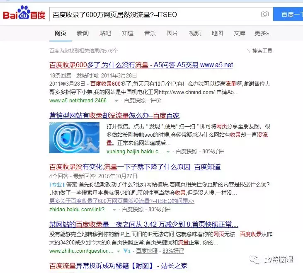Click 更多关于百度收录了600万网页 related questions link
303x273 pixels.
pyautogui.click(x=122, y=201)
